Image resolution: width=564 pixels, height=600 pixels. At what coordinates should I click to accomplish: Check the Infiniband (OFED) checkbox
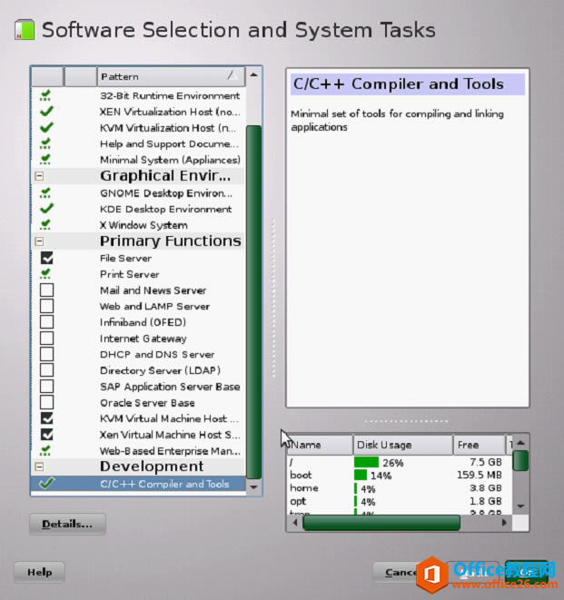46,322
